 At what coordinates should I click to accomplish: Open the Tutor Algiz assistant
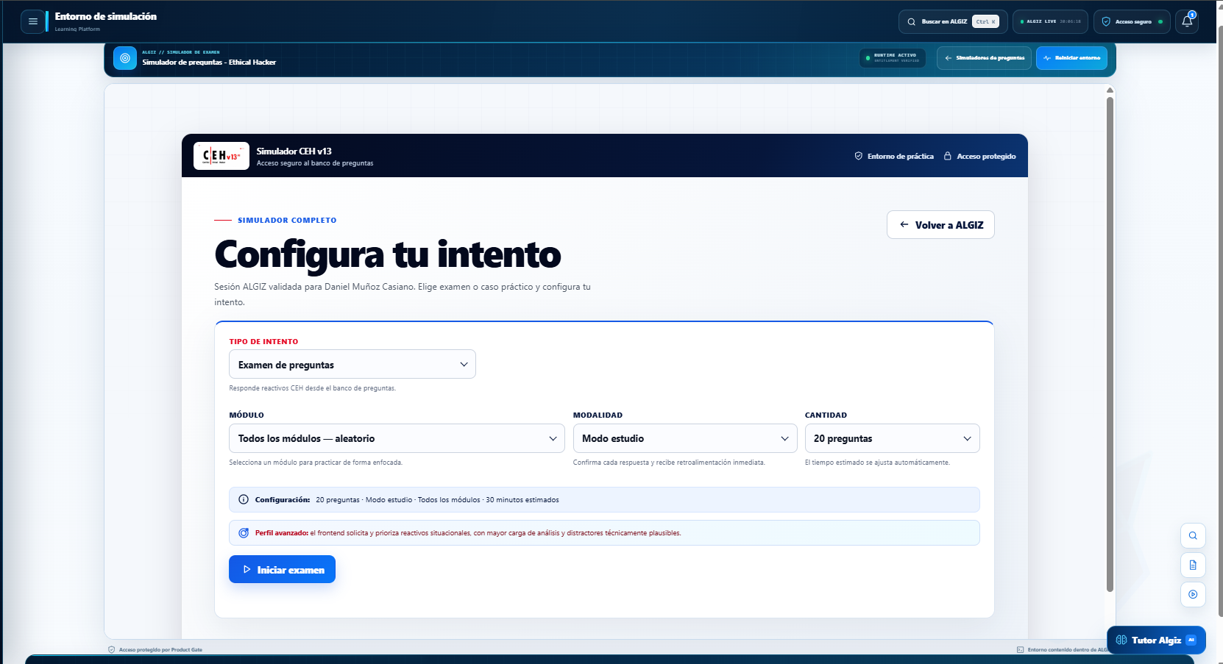pyautogui.click(x=1156, y=640)
